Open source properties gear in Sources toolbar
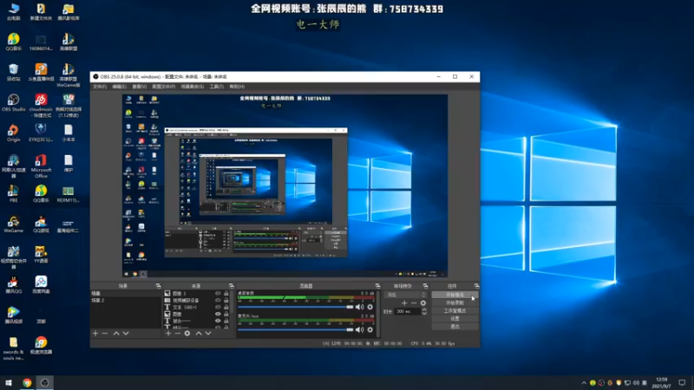Screen dimensions: 694x390 pyautogui.click(x=187, y=334)
